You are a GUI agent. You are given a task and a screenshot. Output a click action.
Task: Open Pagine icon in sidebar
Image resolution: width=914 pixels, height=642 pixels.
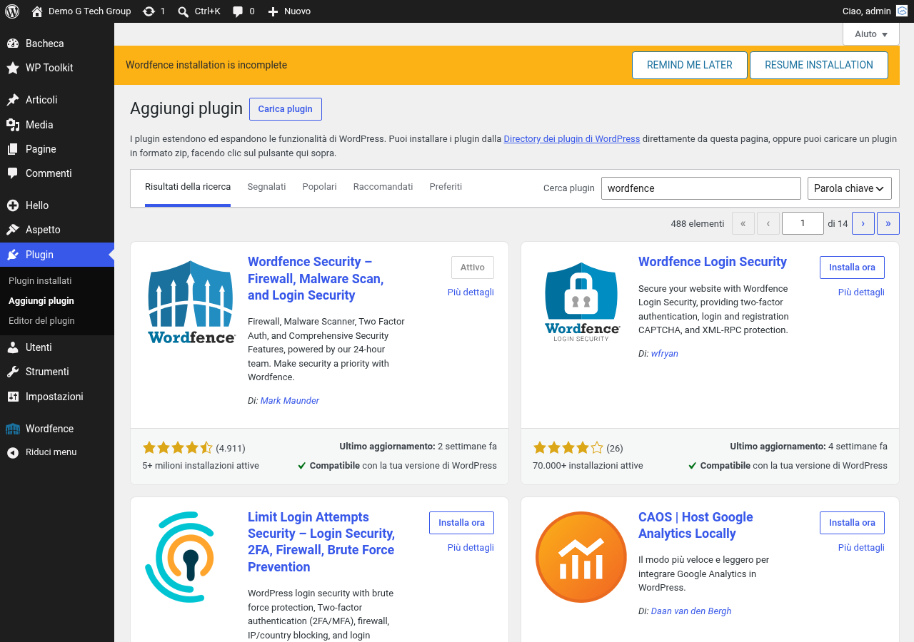pos(13,149)
